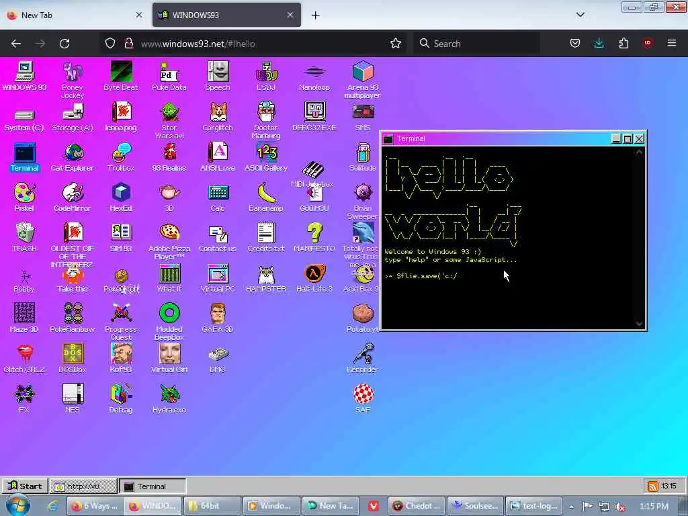The width and height of the screenshot is (688, 516).
Task: Open SIM 93 icon
Action: tap(121, 237)
